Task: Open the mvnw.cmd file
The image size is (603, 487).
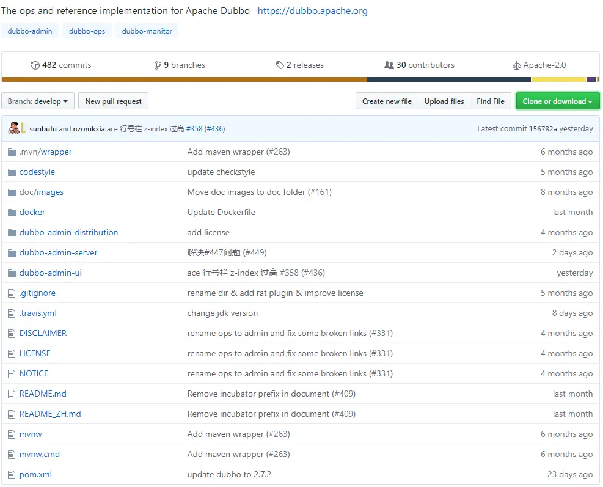Action: coord(40,454)
